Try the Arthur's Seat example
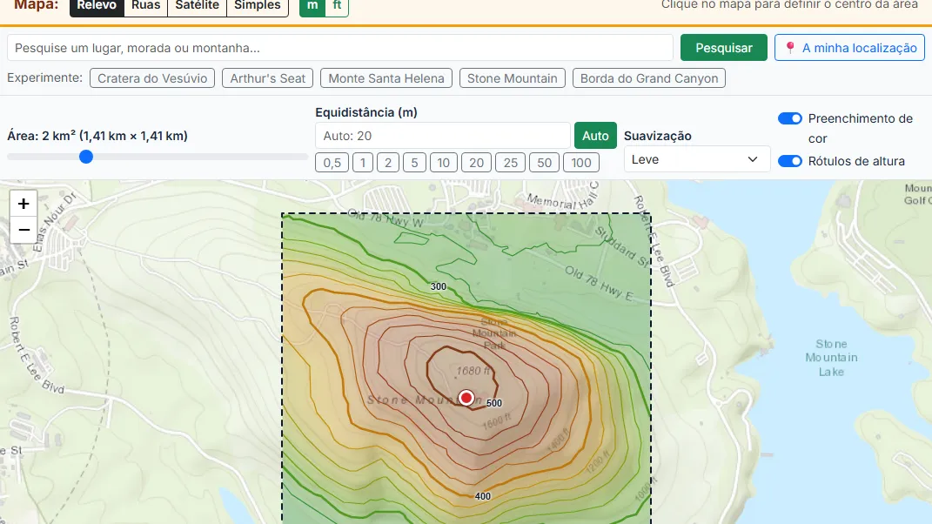Viewport: 932px width, 524px height. (267, 78)
